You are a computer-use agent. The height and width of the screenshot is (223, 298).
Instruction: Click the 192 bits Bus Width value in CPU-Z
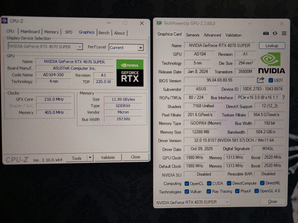click(x=123, y=119)
